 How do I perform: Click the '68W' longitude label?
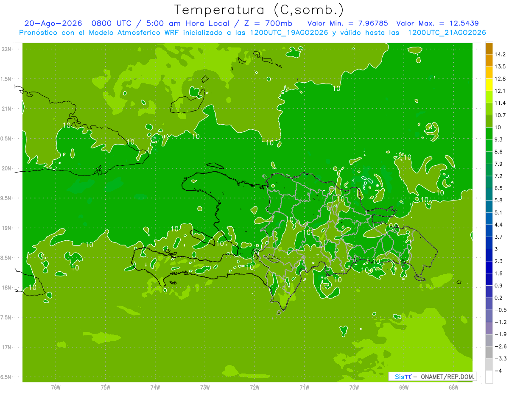click(x=453, y=387)
